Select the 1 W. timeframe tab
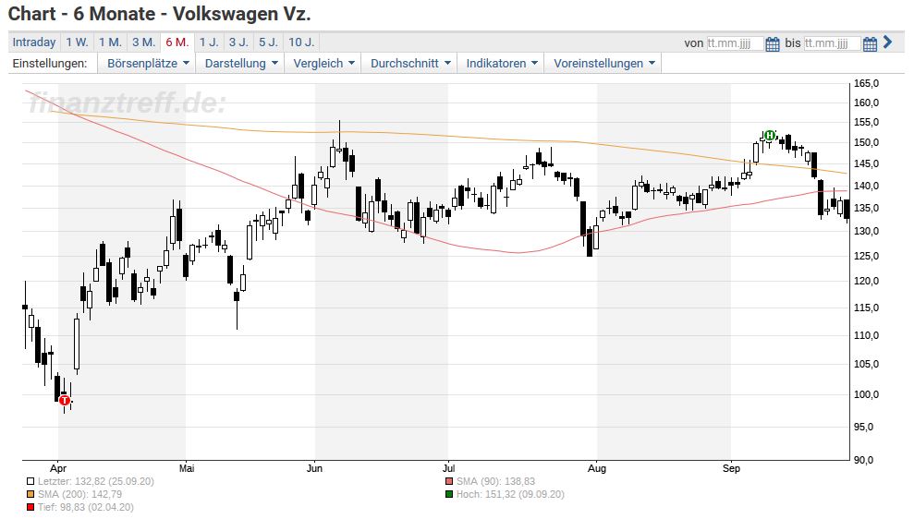914x519 pixels. click(77, 42)
